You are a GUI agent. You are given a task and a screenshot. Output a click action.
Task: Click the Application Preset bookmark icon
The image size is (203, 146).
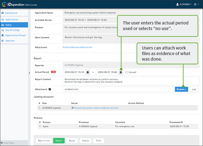click(3, 36)
